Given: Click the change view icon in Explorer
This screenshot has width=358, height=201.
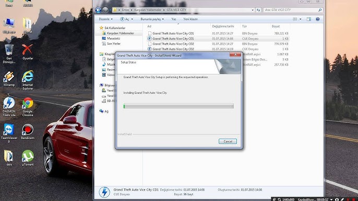Looking at the screenshot, I should 295,19.
